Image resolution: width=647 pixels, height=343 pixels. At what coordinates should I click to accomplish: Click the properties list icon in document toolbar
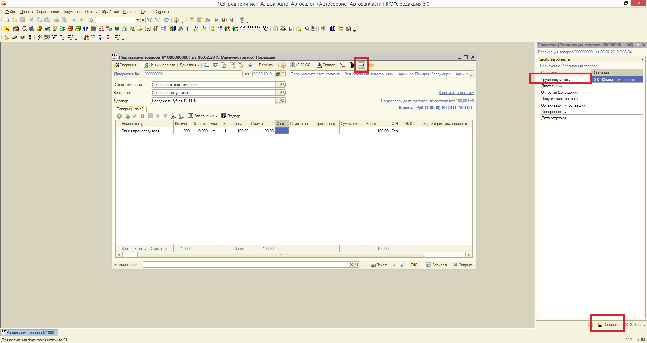(361, 65)
